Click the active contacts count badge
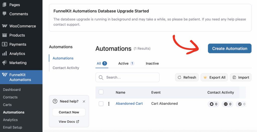 tap(213, 104)
